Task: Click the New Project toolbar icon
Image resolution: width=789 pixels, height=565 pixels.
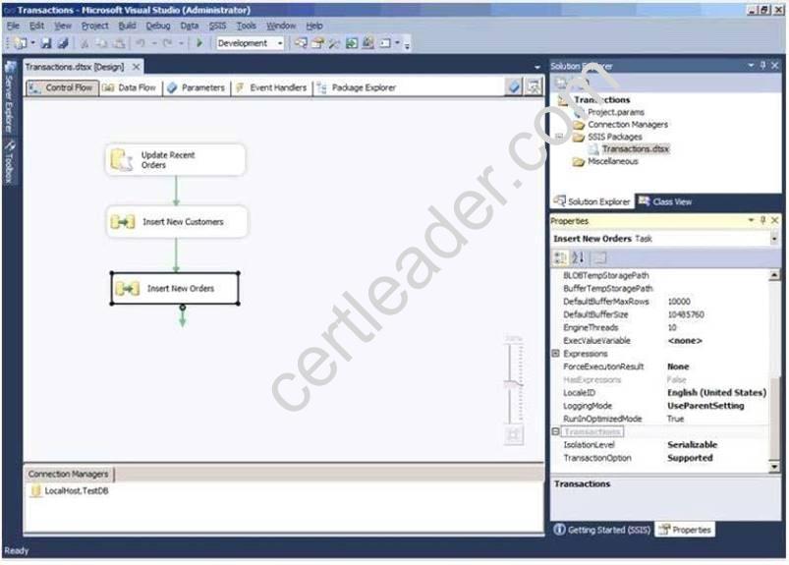Action: click(x=21, y=43)
